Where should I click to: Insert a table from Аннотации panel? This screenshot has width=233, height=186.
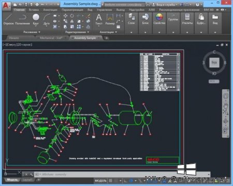pyautogui.click(x=118, y=27)
